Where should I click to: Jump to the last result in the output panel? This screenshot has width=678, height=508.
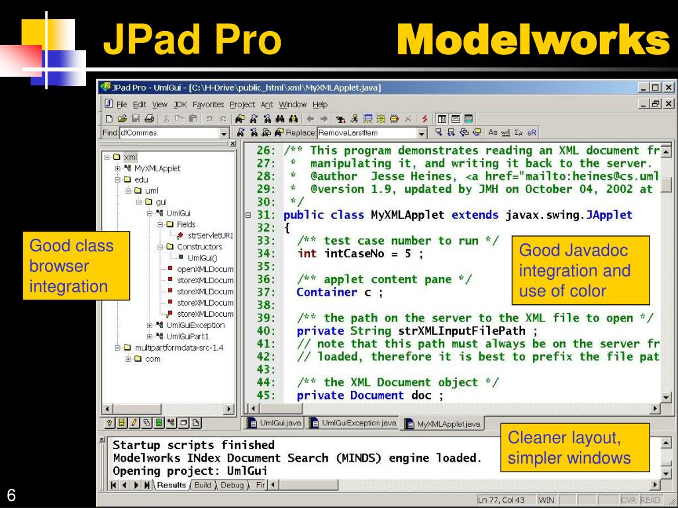147,485
